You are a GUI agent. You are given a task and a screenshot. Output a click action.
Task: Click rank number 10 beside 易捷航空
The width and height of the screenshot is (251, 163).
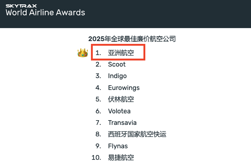pyautogui.click(x=97, y=158)
